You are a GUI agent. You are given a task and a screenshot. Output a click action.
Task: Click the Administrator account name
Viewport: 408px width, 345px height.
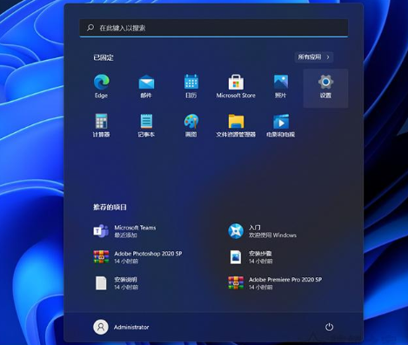click(131, 327)
